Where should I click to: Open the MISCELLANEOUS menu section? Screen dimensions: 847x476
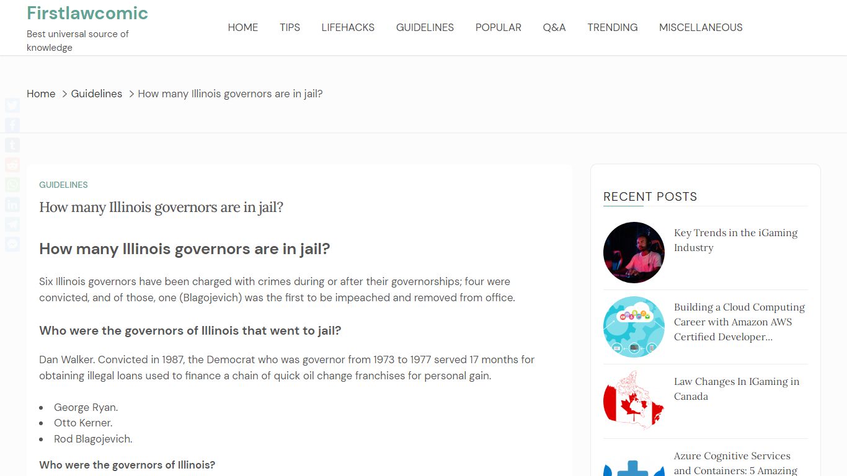(x=701, y=27)
